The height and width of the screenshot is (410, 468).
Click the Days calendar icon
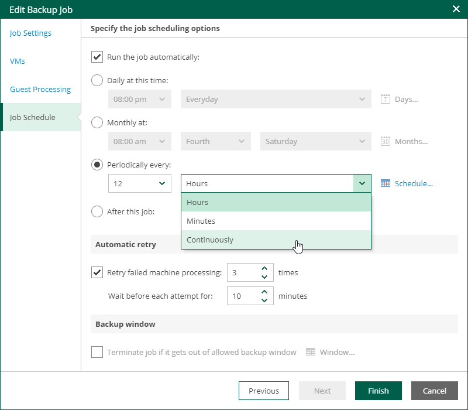386,99
